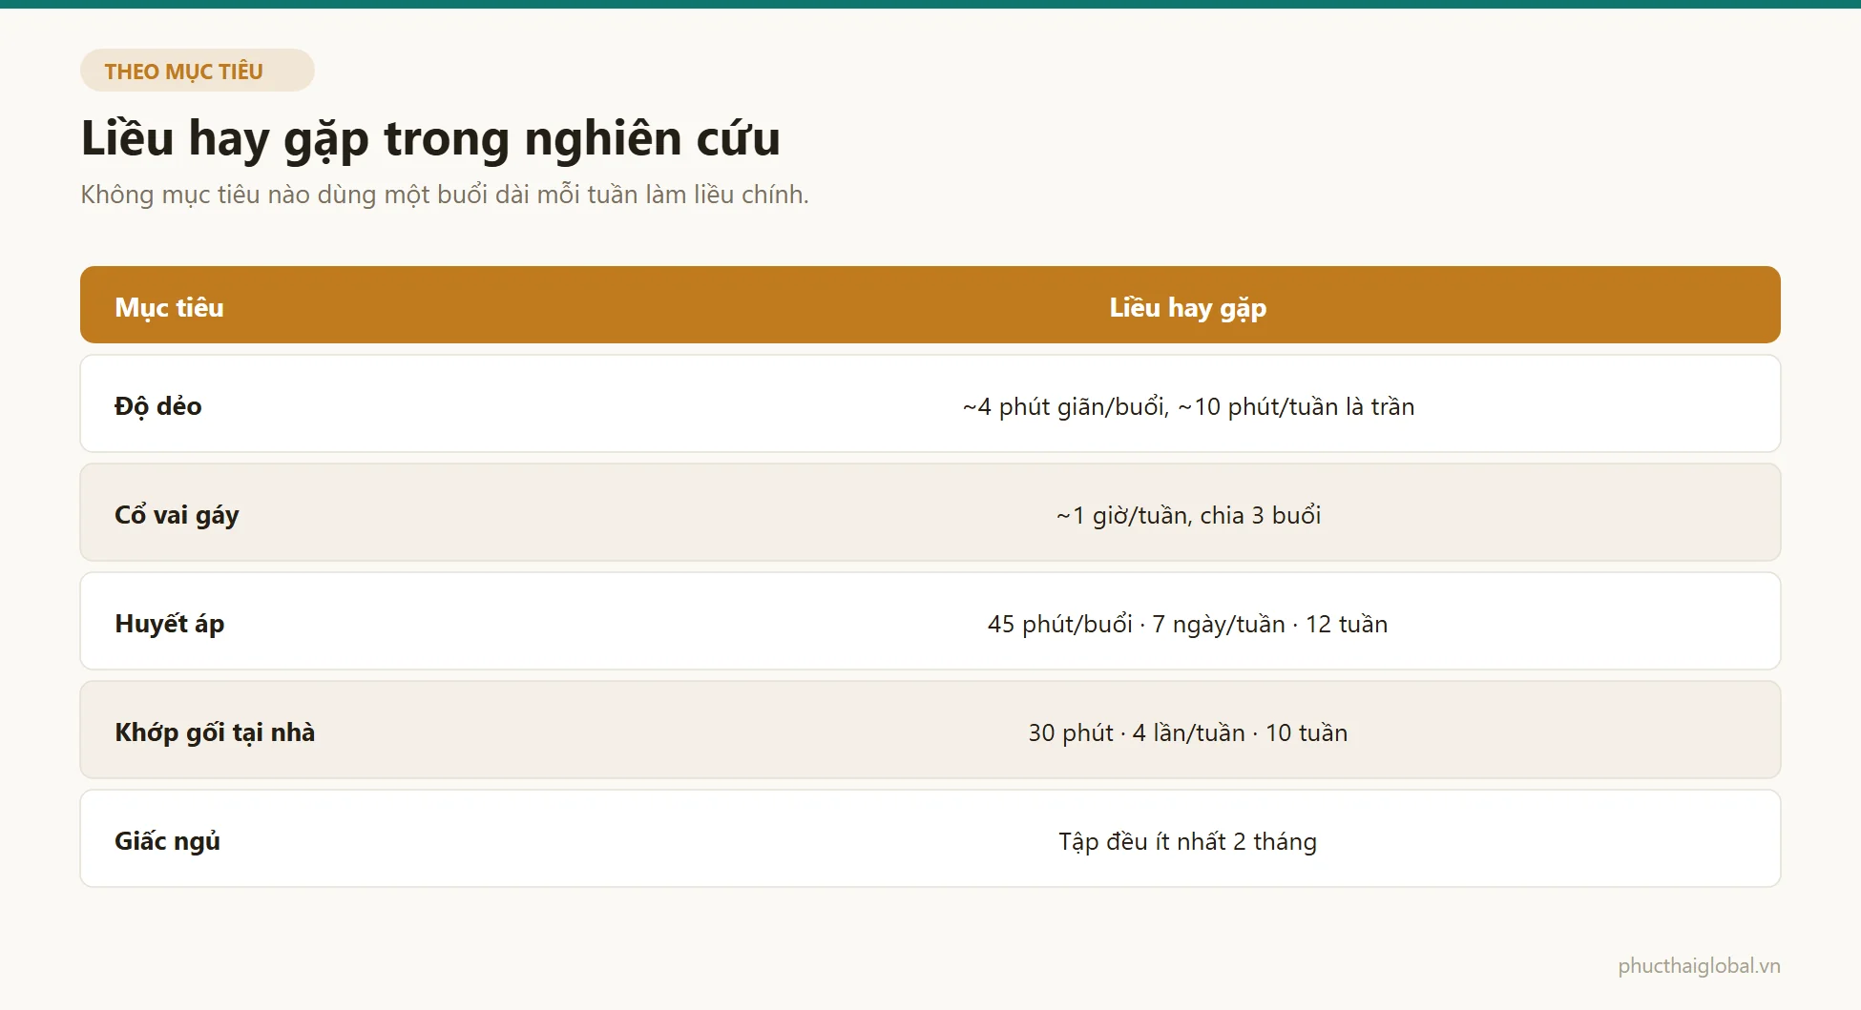Open the phucthaiglobal.vn footer link
This screenshot has width=1861, height=1010.
[x=1699, y=966]
